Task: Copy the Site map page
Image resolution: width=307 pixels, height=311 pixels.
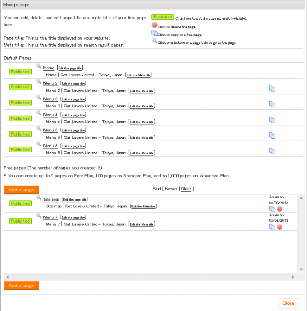Action: [272, 209]
